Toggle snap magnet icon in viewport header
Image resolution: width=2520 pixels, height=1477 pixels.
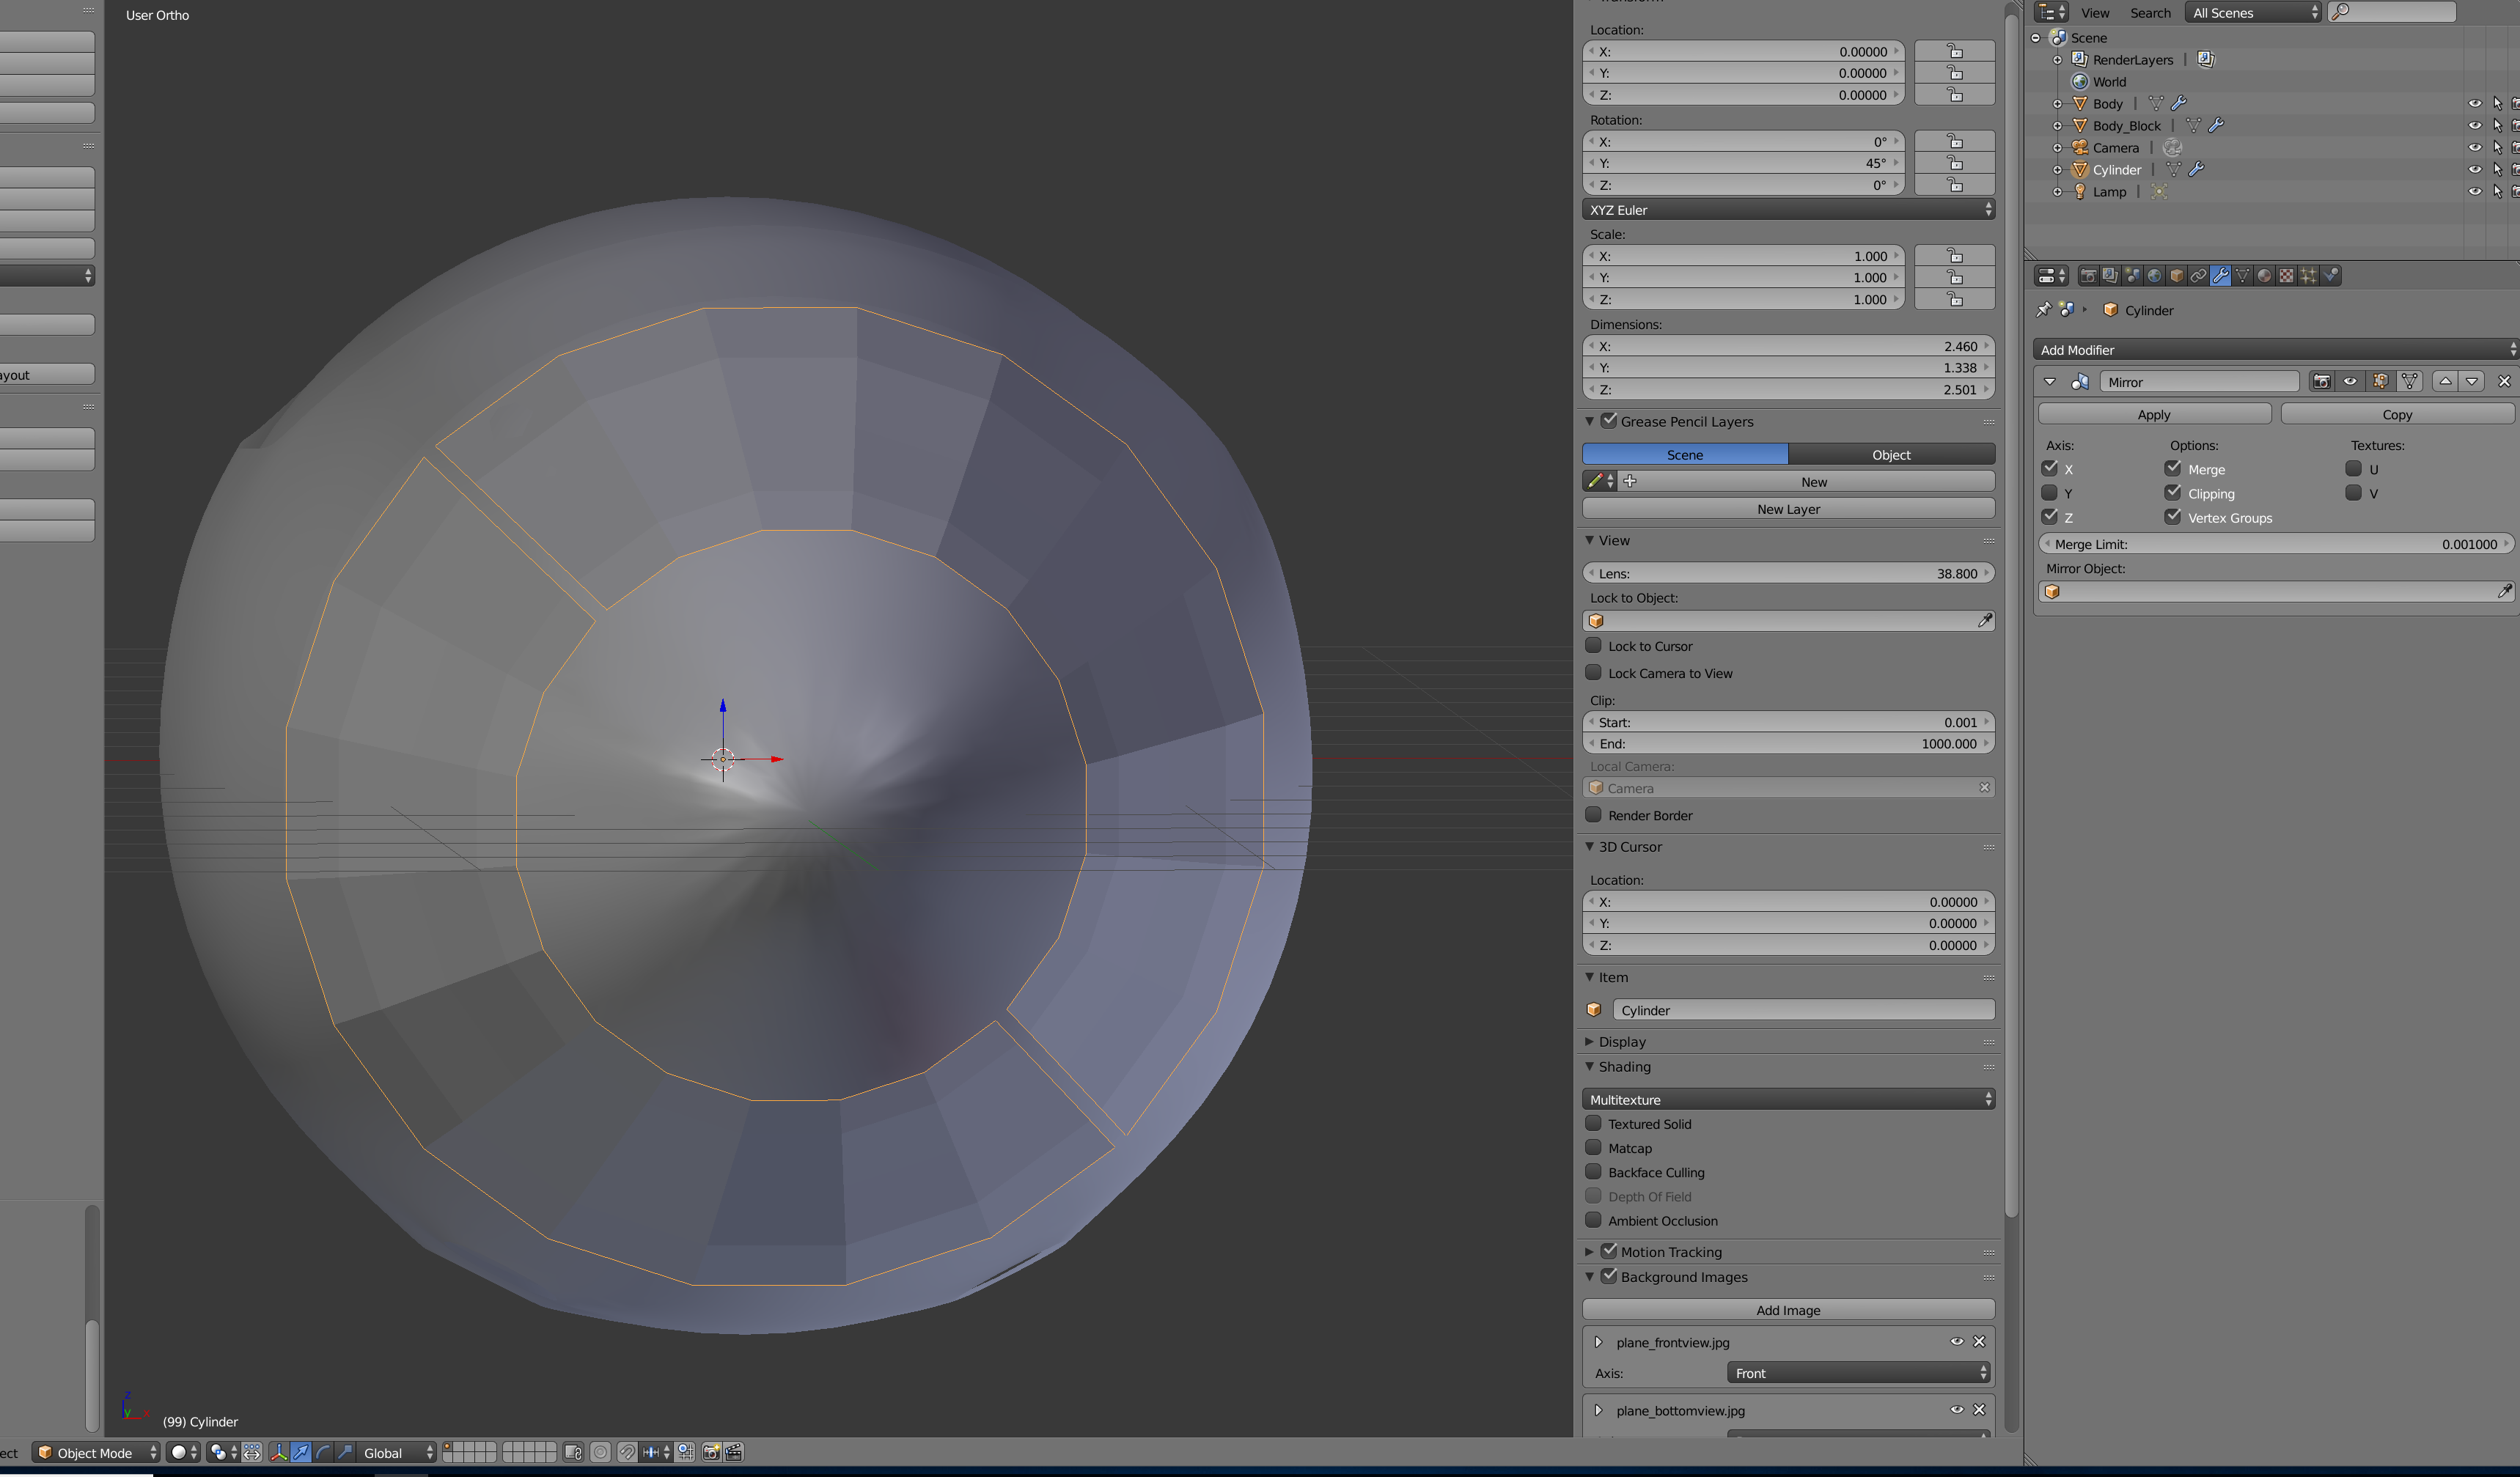pos(627,1452)
